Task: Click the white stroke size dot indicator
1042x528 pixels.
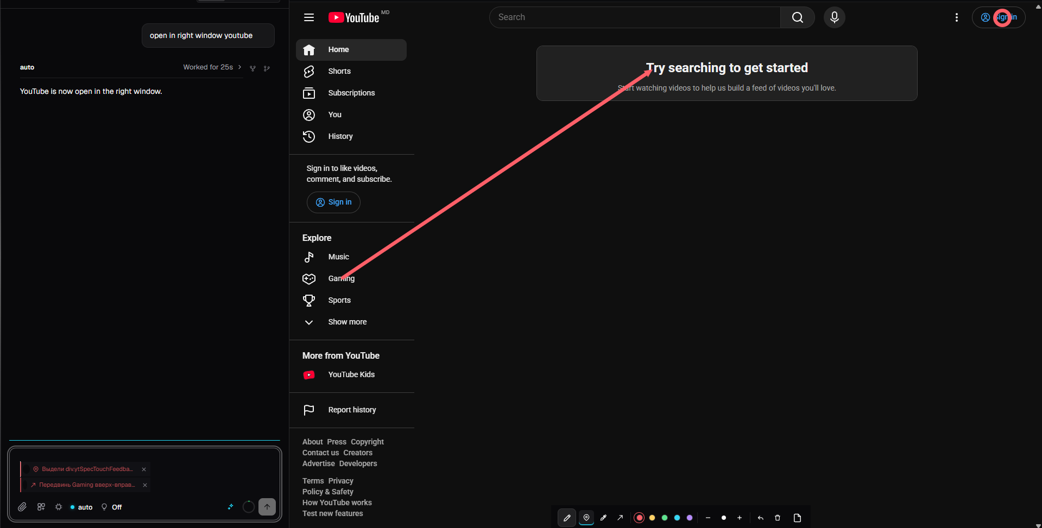Action: [724, 518]
